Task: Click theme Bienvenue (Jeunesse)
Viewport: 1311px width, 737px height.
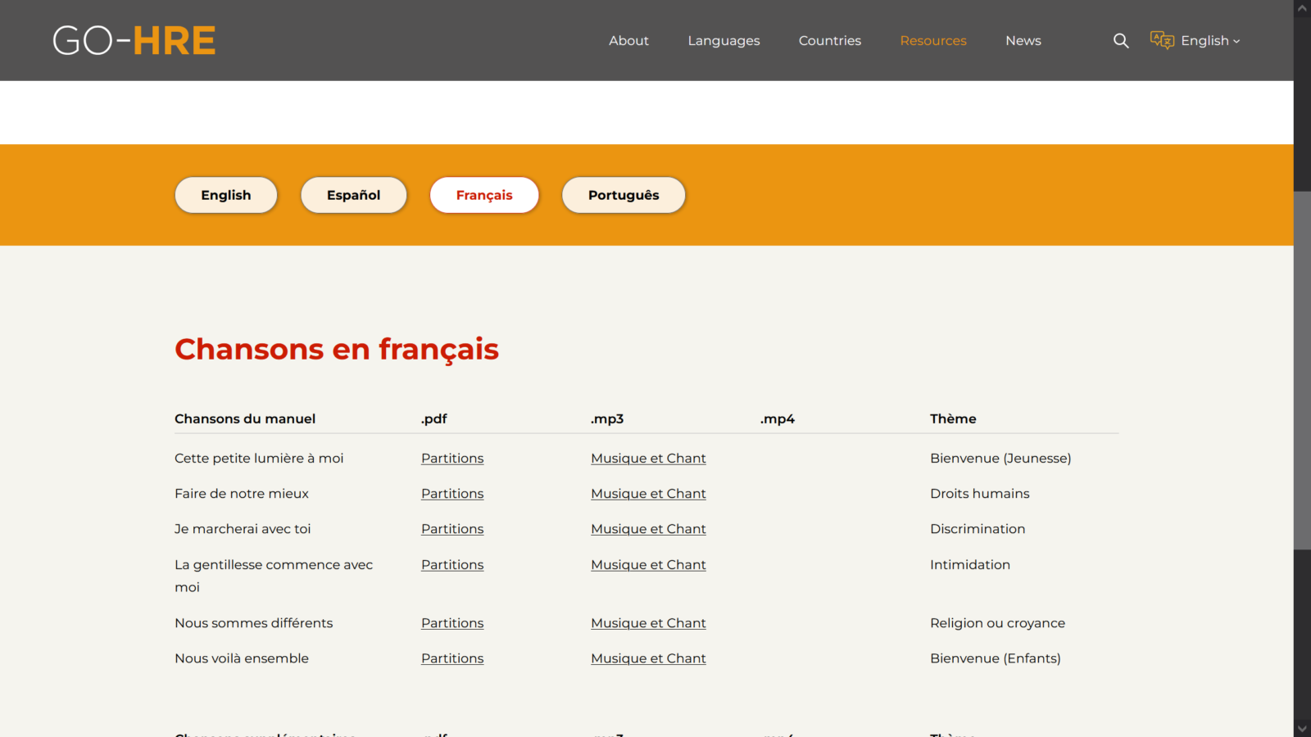Action: pos(1000,459)
